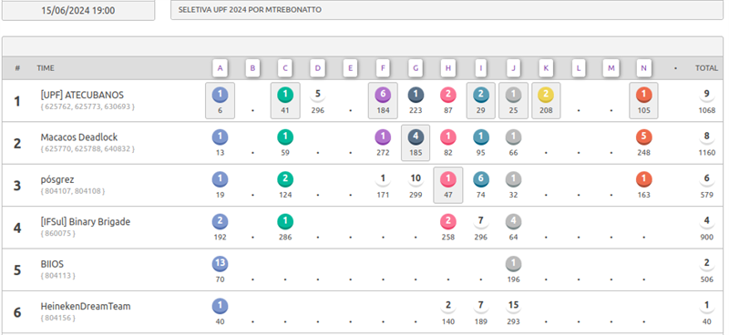Click pósgrez pink balloon for problem H
729x335 pixels.
click(447, 179)
